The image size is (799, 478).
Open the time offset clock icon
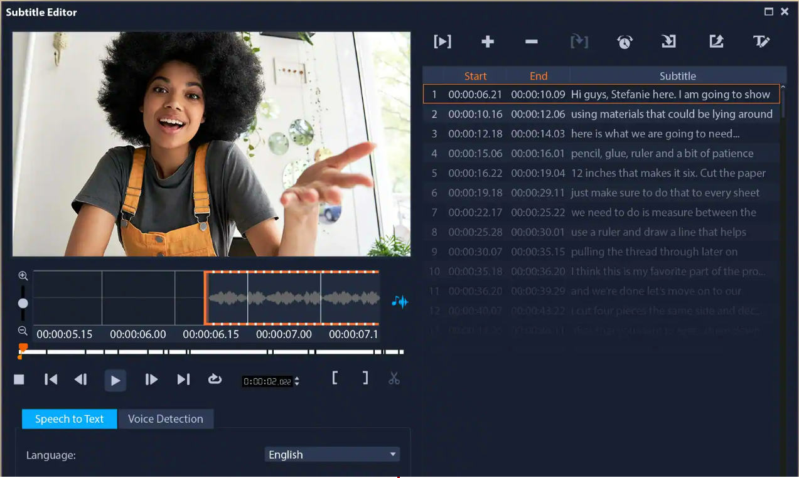pyautogui.click(x=624, y=41)
